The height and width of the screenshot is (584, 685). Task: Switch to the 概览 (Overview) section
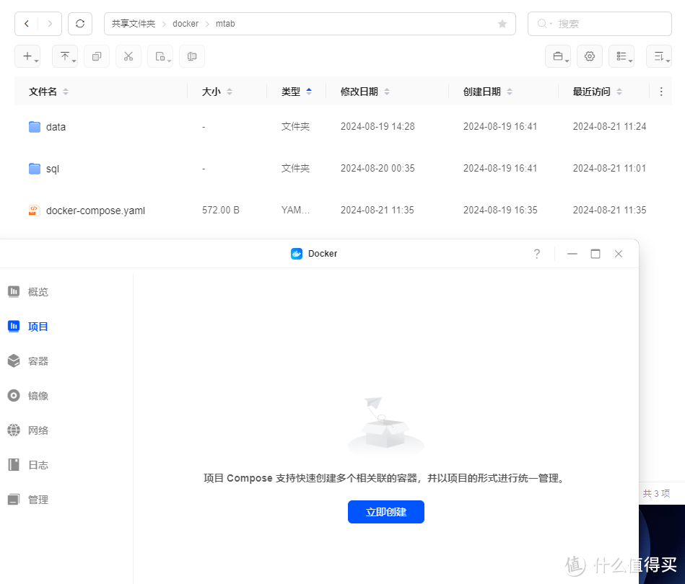pos(37,291)
